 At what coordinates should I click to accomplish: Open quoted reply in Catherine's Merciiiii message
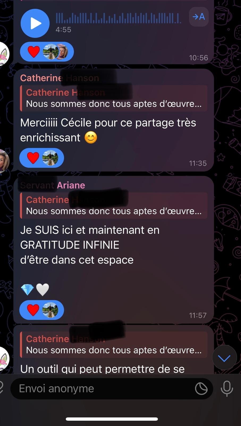point(114,98)
